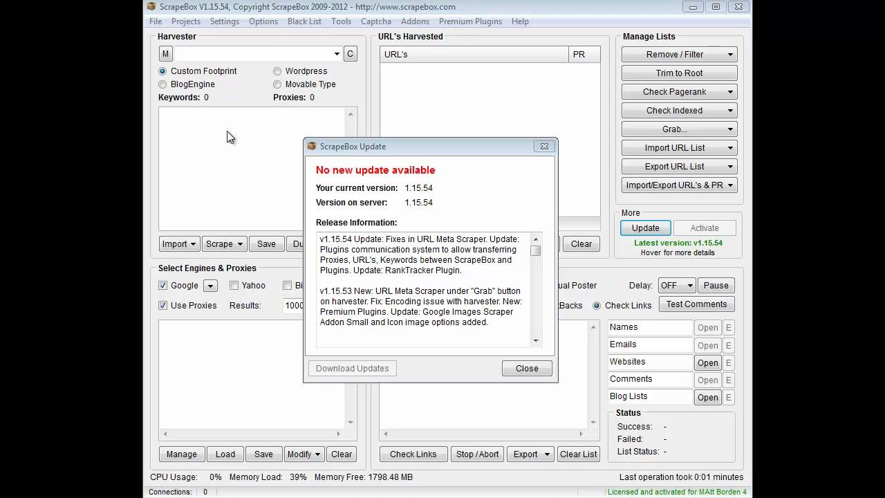Click the Results count input field
Screen dimensions: 885x498
click(293, 306)
